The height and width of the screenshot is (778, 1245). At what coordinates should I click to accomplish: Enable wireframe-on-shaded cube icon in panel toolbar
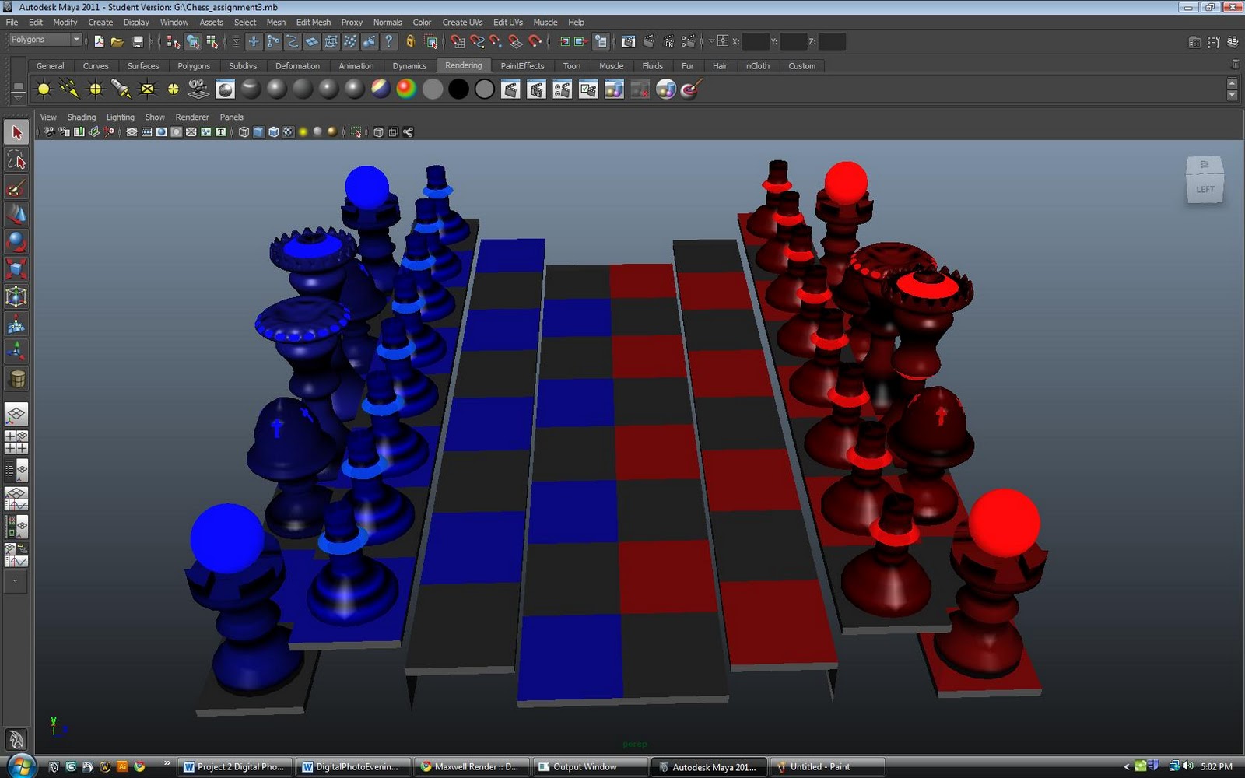273,131
